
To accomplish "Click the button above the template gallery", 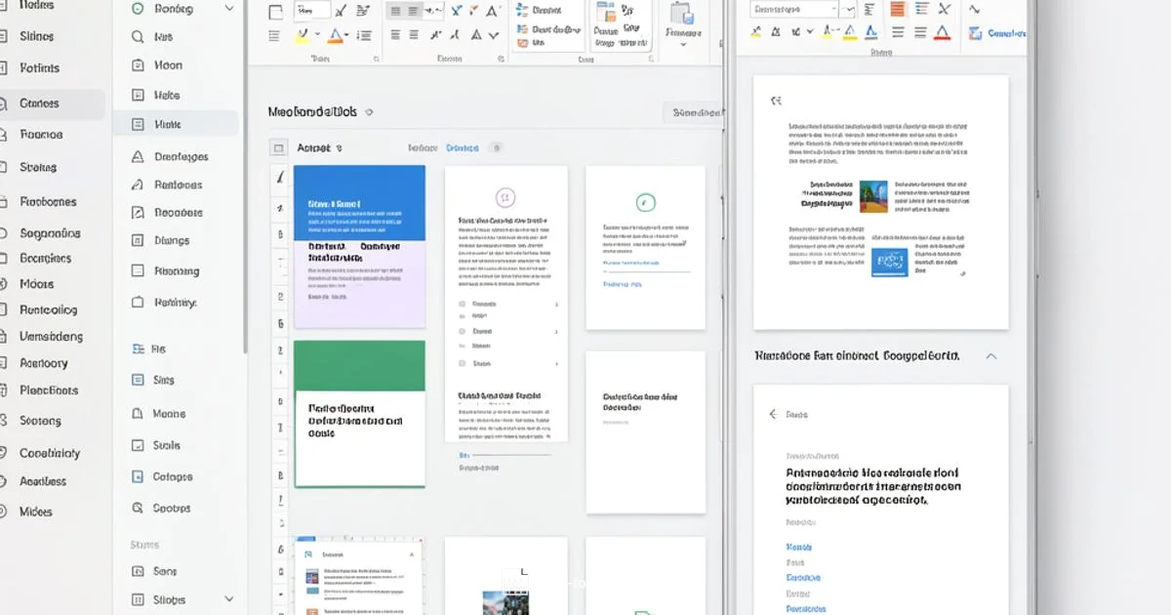I will [695, 112].
